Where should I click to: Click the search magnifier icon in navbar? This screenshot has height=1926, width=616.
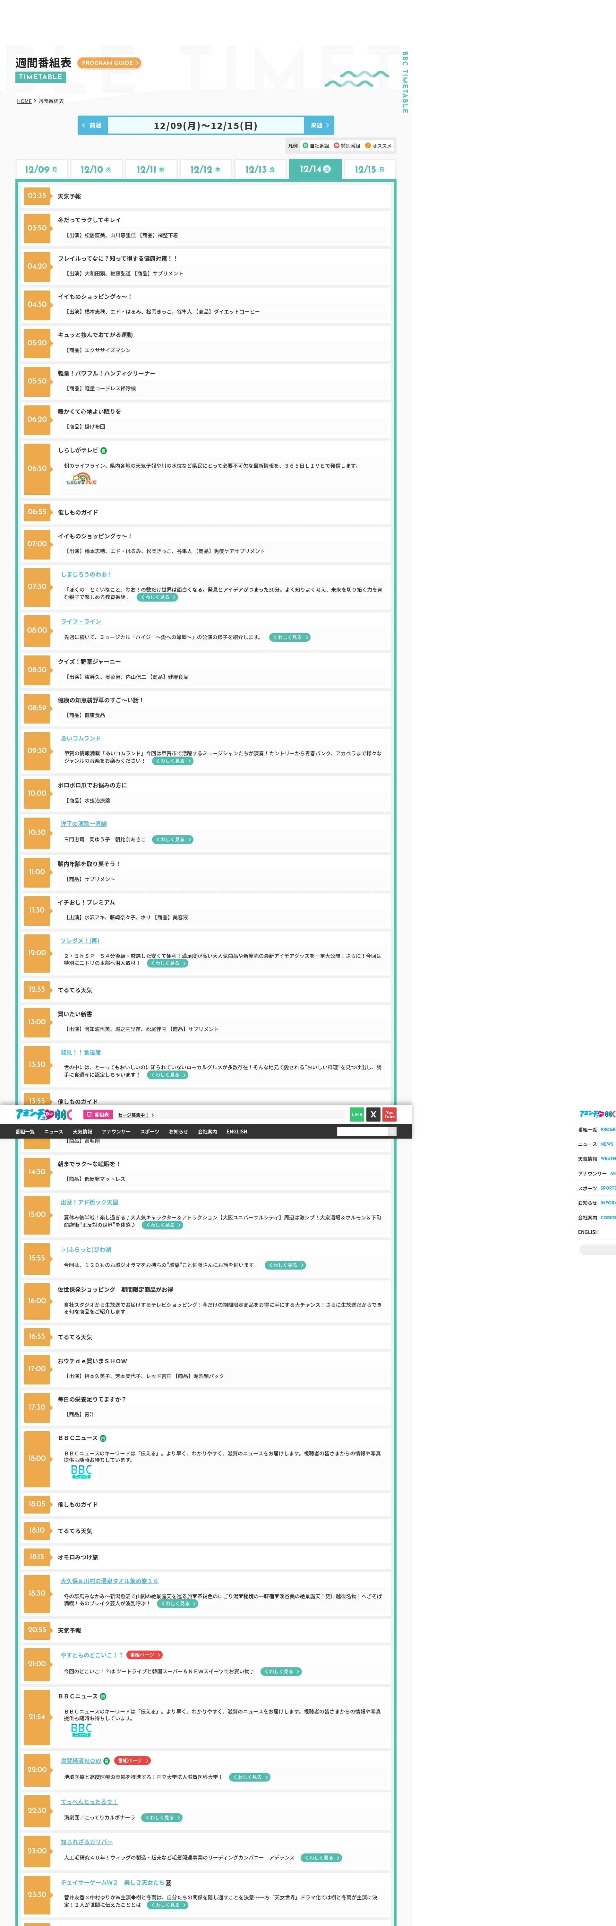(x=392, y=1131)
